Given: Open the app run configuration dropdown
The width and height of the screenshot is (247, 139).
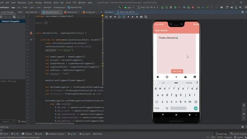Looking at the screenshot, I should pyautogui.click(x=129, y=7).
